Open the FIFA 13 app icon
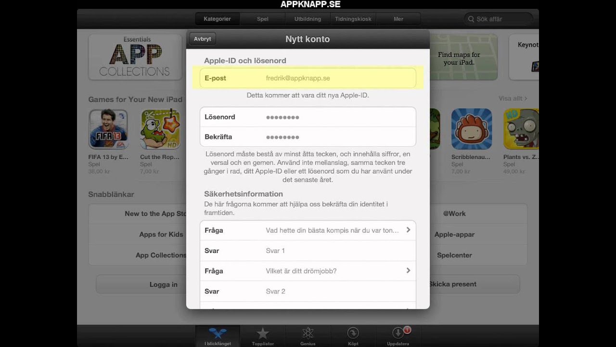616x347 pixels. pyautogui.click(x=108, y=129)
